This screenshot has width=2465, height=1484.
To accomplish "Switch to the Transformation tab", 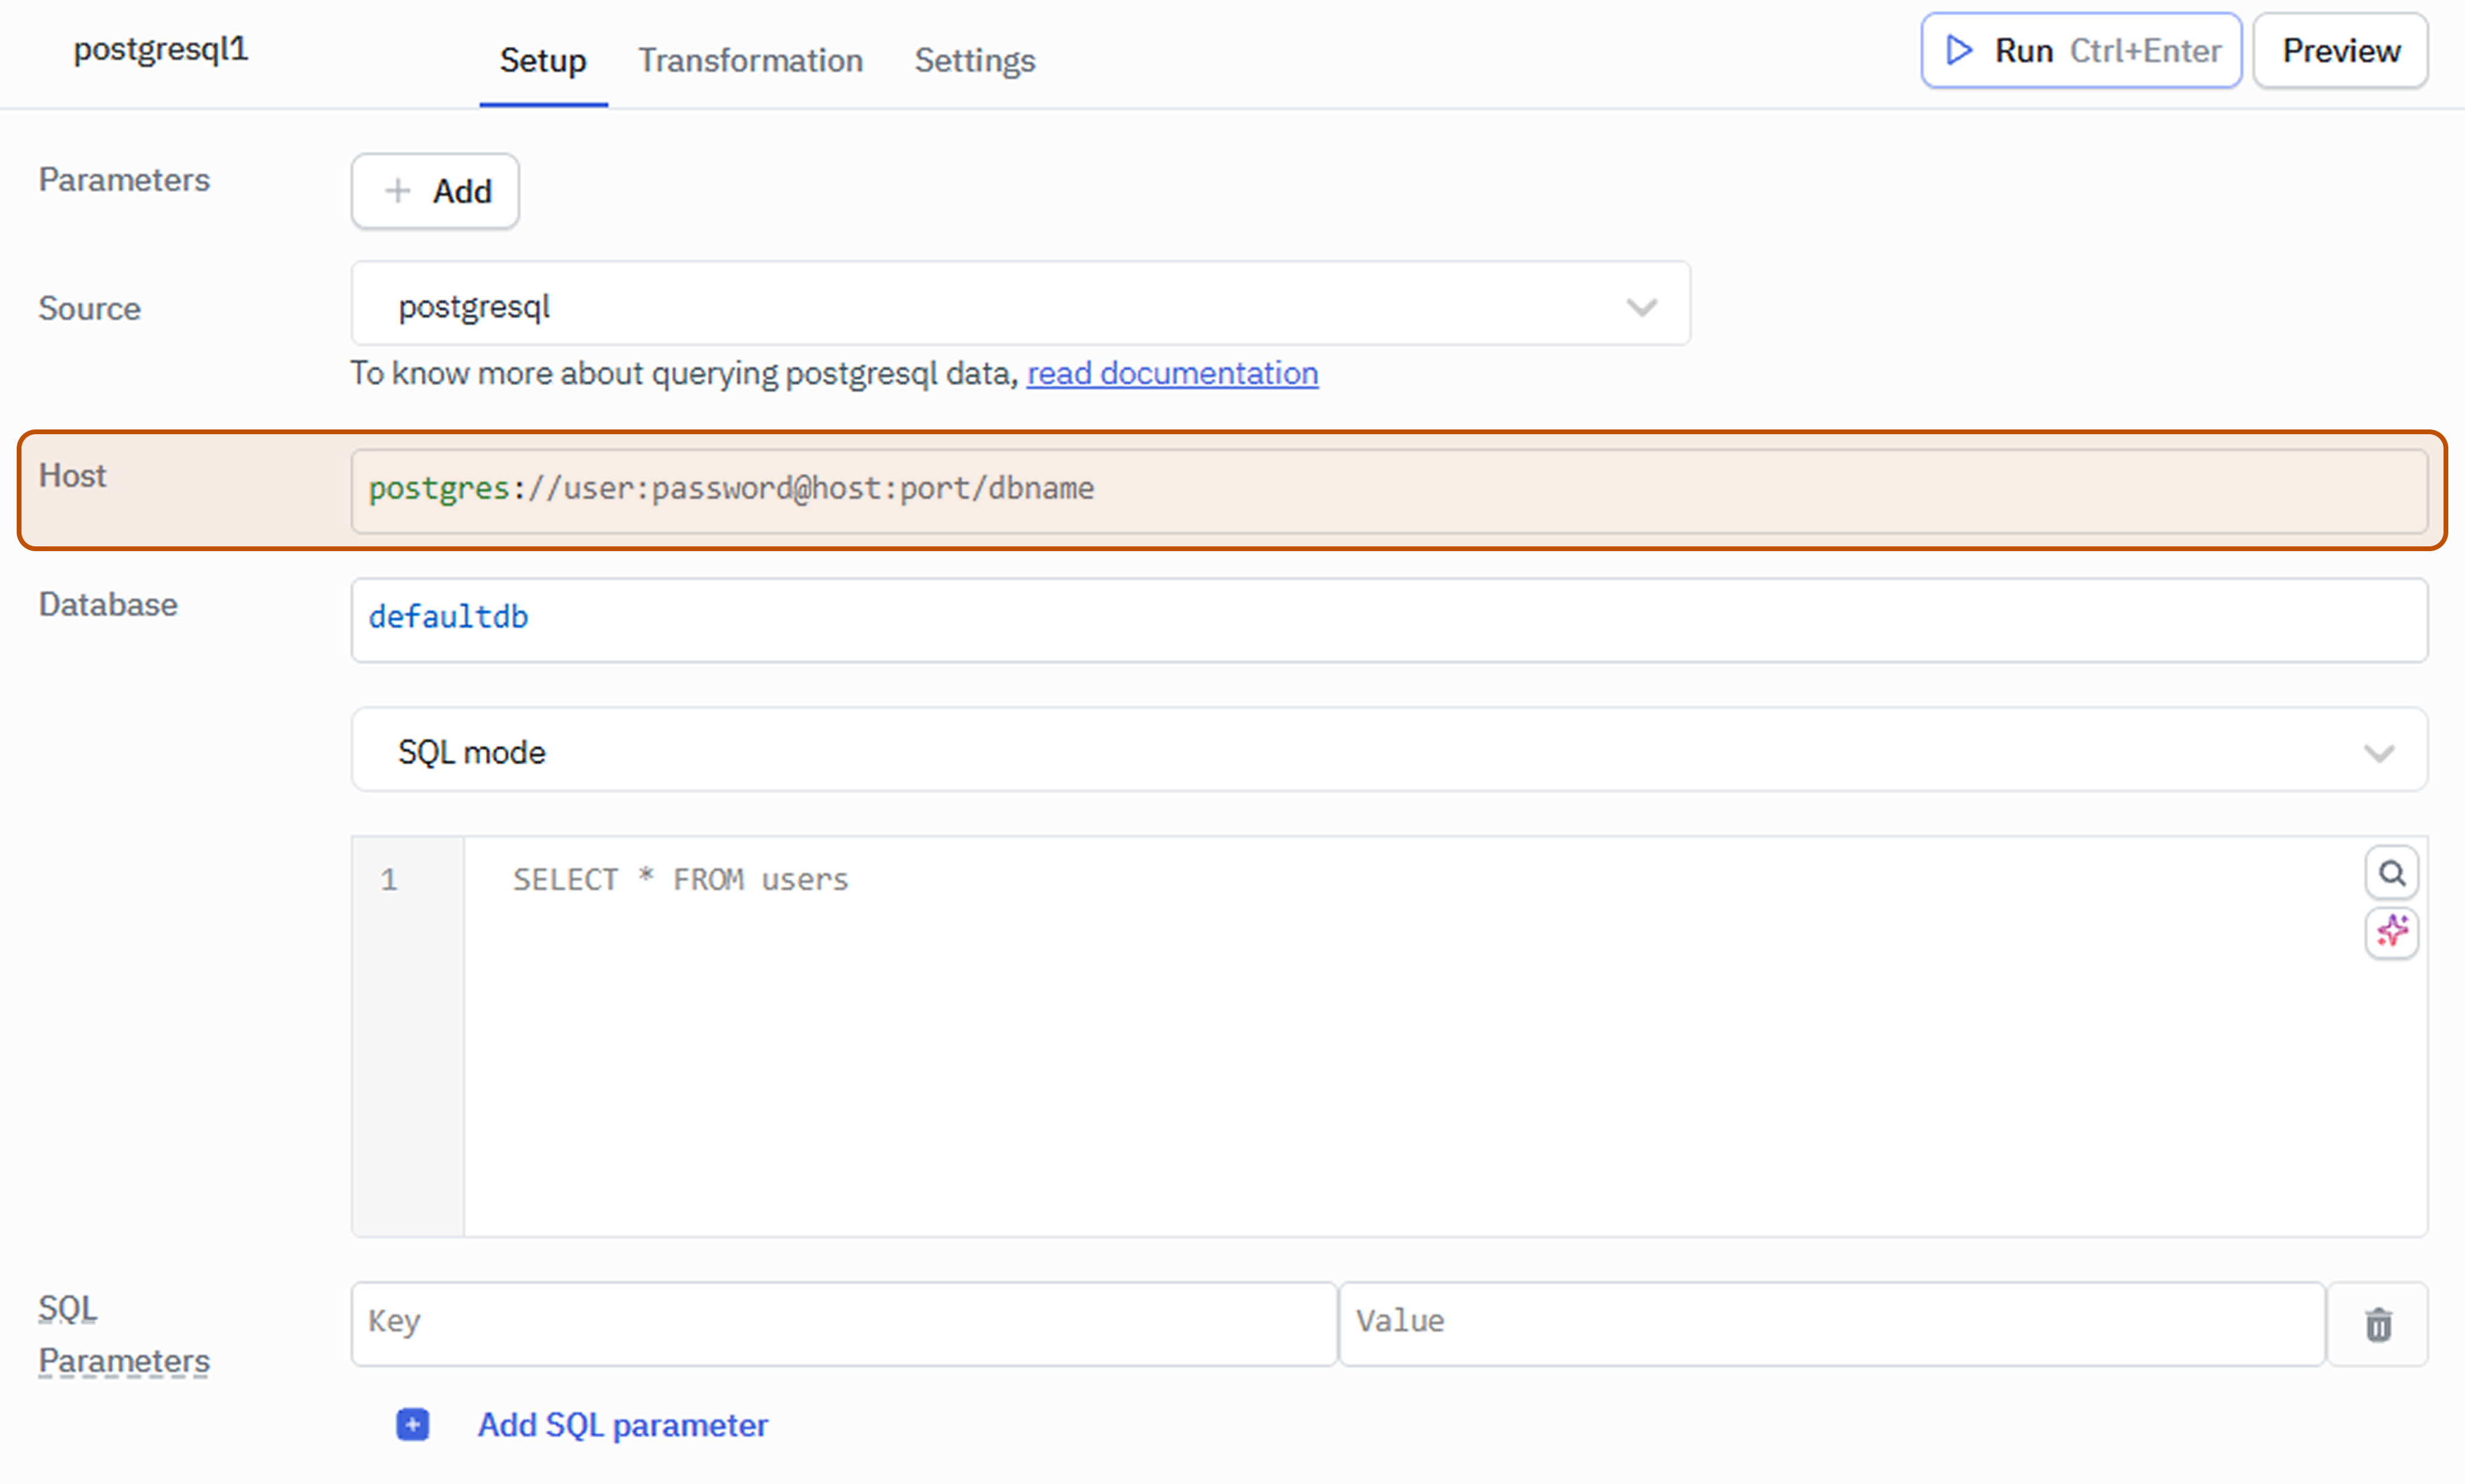I will [750, 60].
